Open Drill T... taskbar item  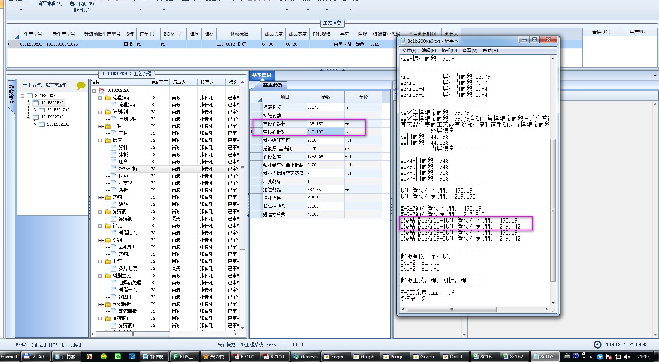pos(455,356)
